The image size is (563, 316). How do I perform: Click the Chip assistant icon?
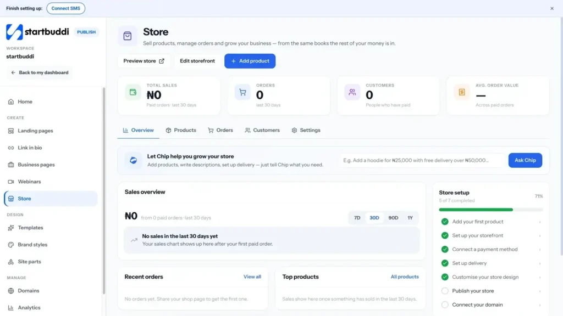pos(133,160)
